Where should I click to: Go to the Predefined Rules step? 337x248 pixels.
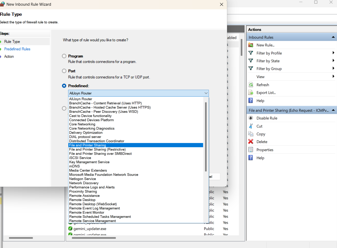pos(17,49)
